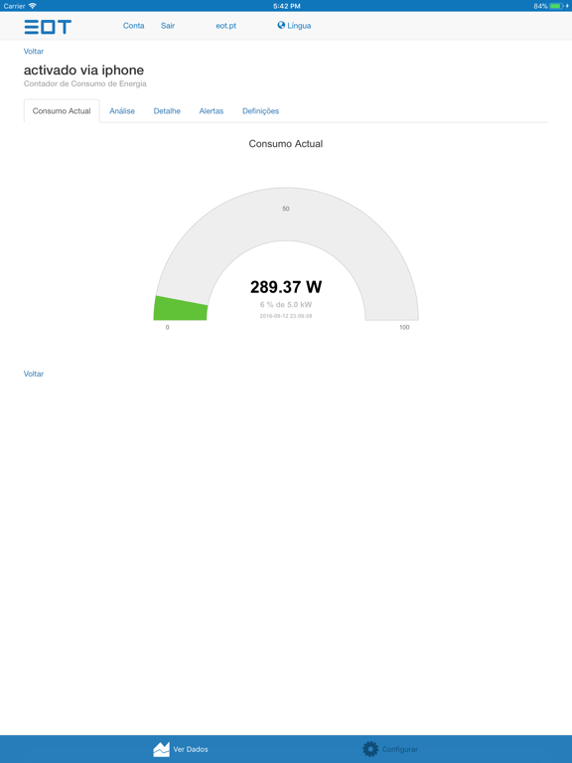Switch to the Alertas tab
Viewport: 572px width, 763px height.
(212, 111)
